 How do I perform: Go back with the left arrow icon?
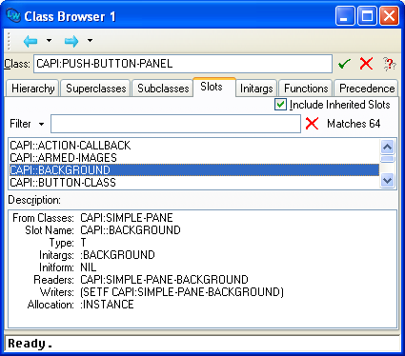[x=30, y=41]
